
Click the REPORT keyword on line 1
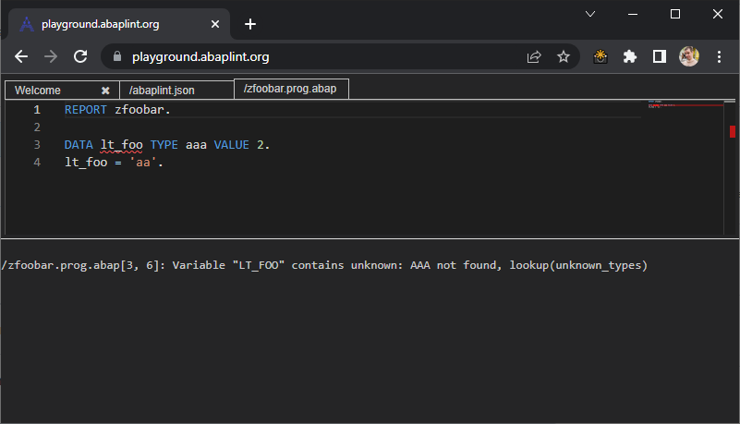click(85, 109)
